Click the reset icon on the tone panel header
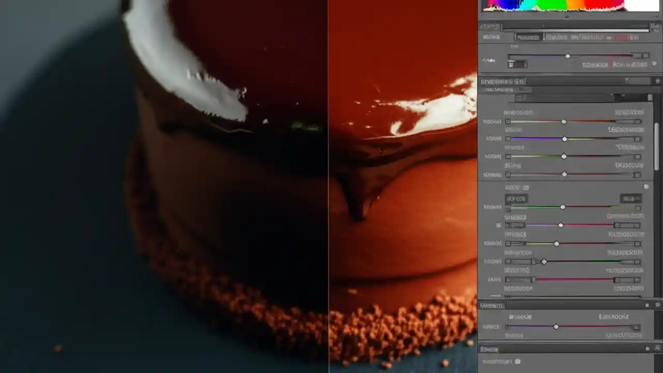This screenshot has width=663, height=373. (x=656, y=81)
